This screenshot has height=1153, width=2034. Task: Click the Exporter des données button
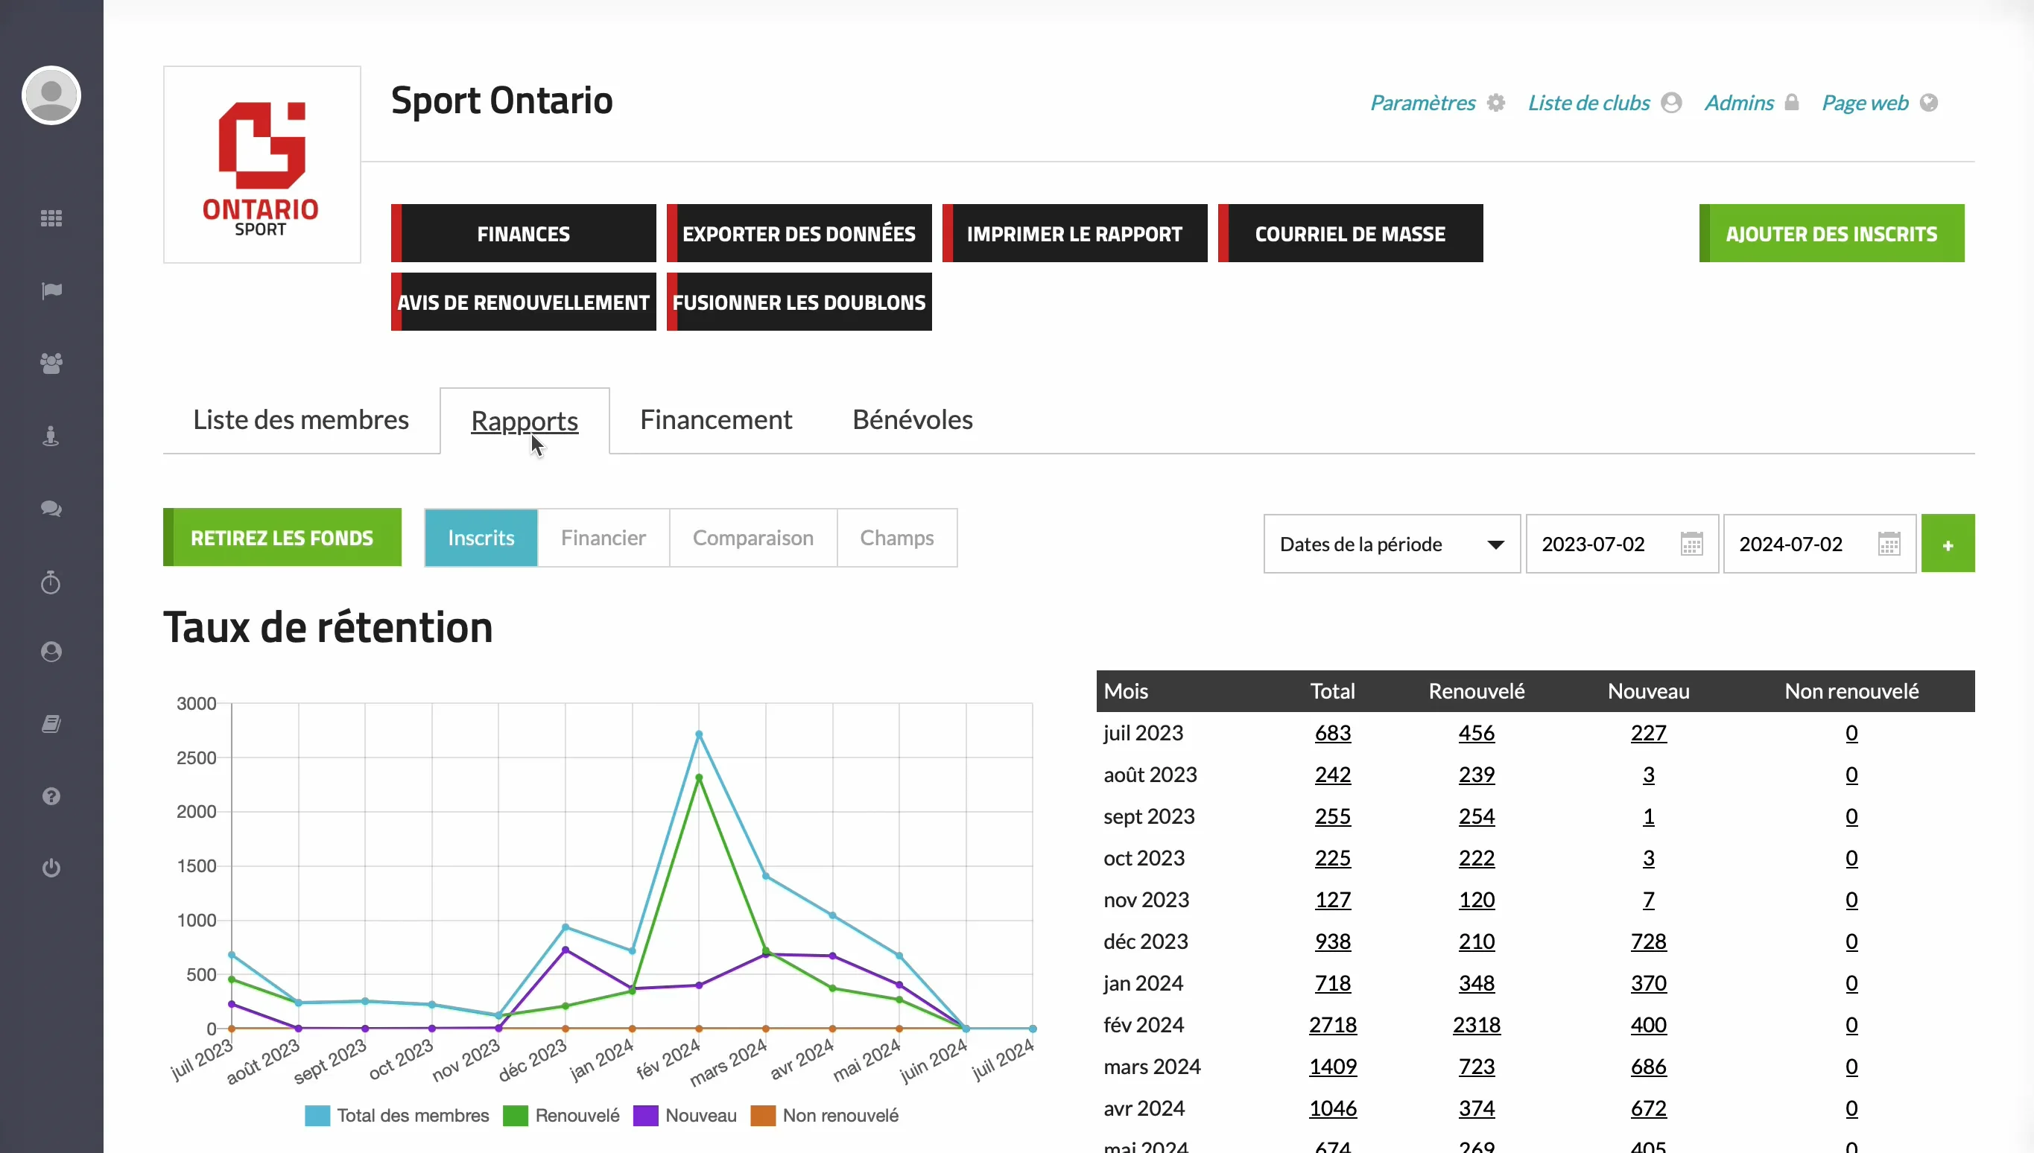799,234
